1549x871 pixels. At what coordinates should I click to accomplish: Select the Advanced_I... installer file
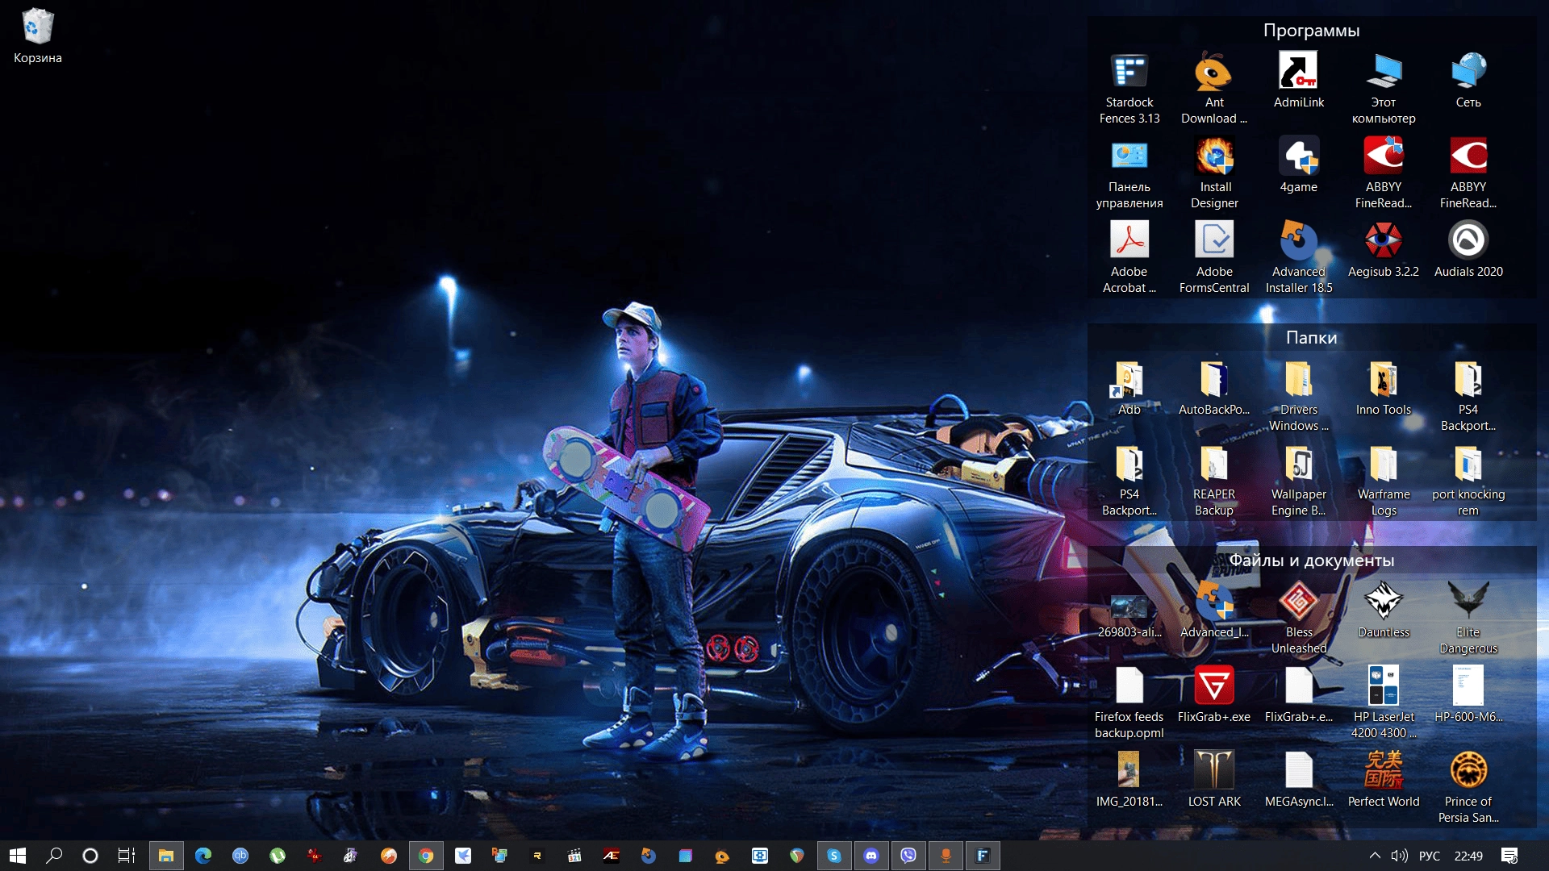pos(1214,611)
